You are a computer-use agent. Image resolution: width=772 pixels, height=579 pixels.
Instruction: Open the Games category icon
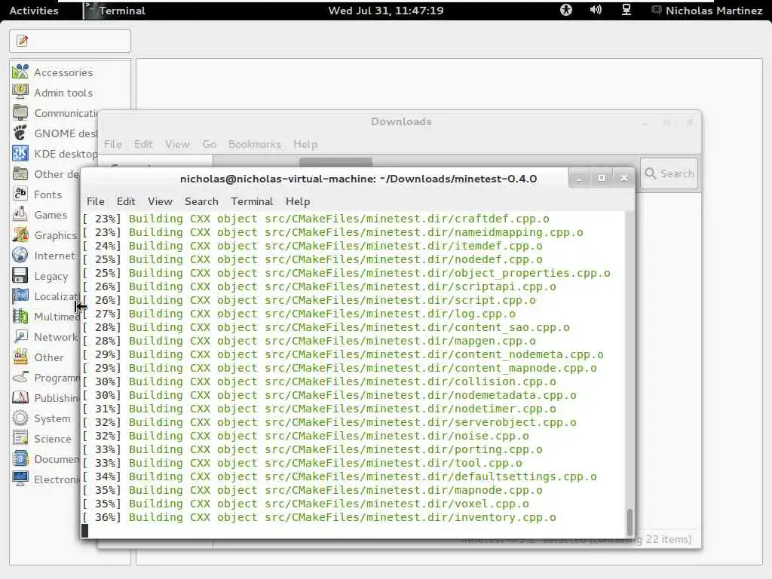point(20,215)
